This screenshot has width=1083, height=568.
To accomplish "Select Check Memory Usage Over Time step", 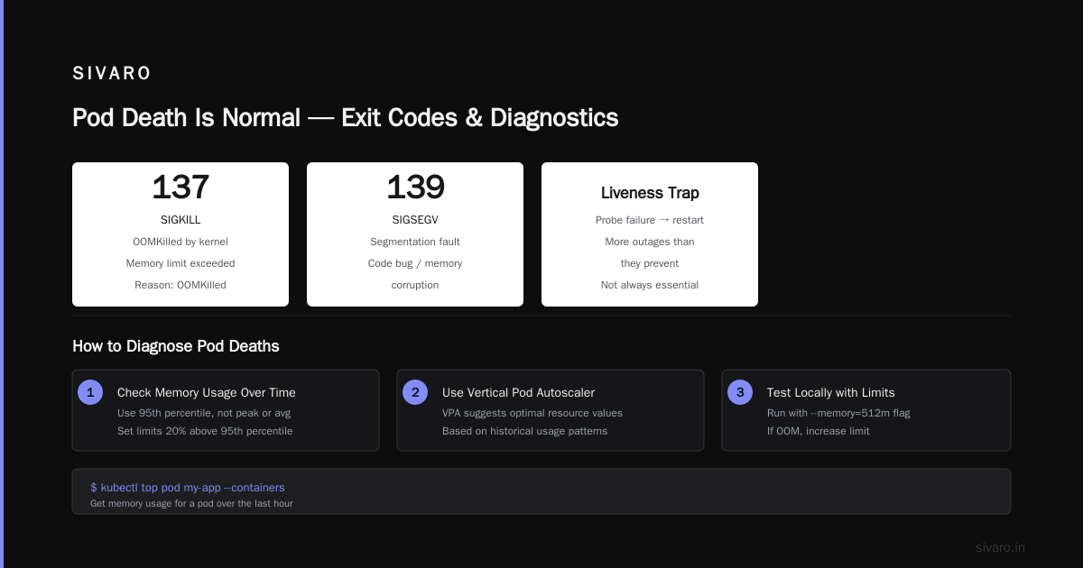I will point(207,392).
